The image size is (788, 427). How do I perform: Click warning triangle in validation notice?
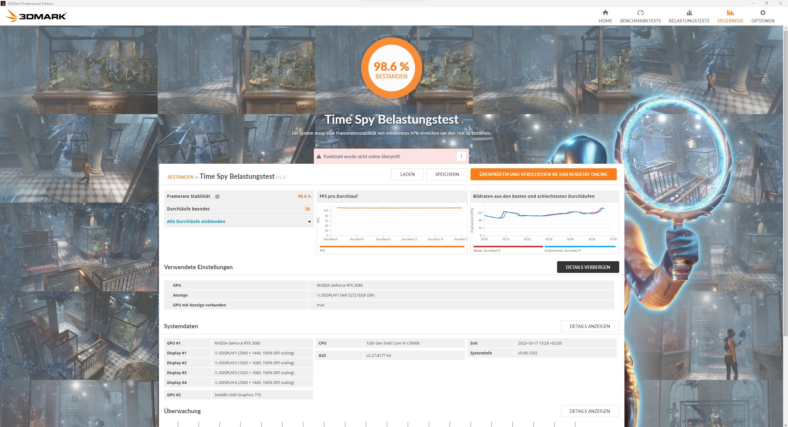click(x=319, y=157)
